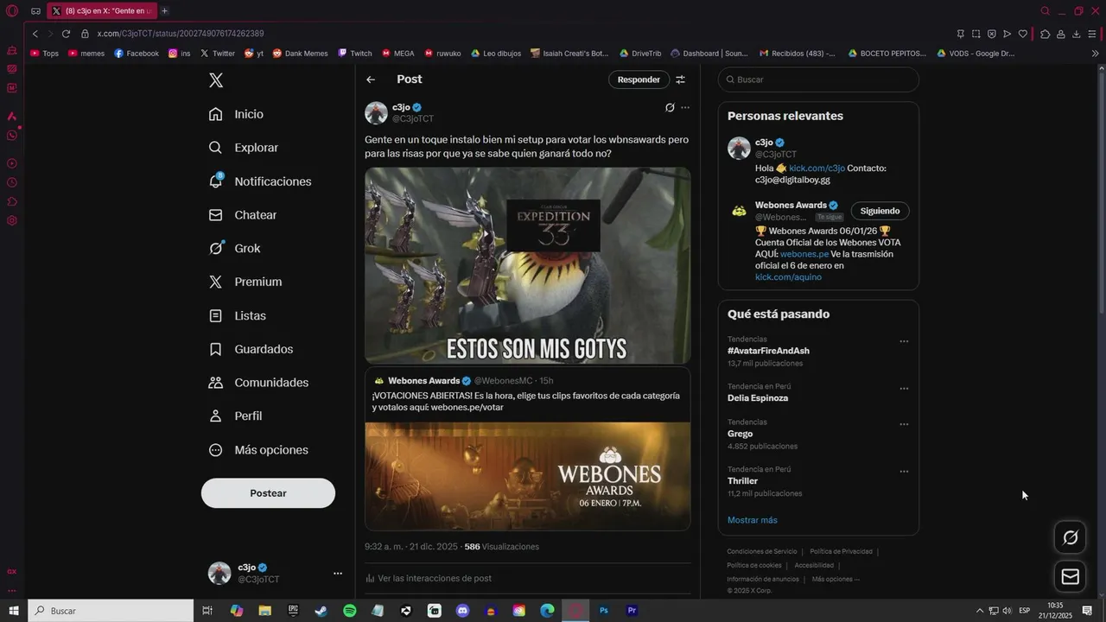
Task: Click Grok icon on the post header
Action: pyautogui.click(x=670, y=108)
